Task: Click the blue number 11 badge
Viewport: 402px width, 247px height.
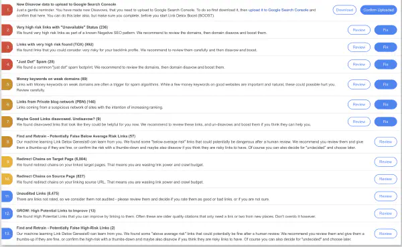Action: click(7, 196)
